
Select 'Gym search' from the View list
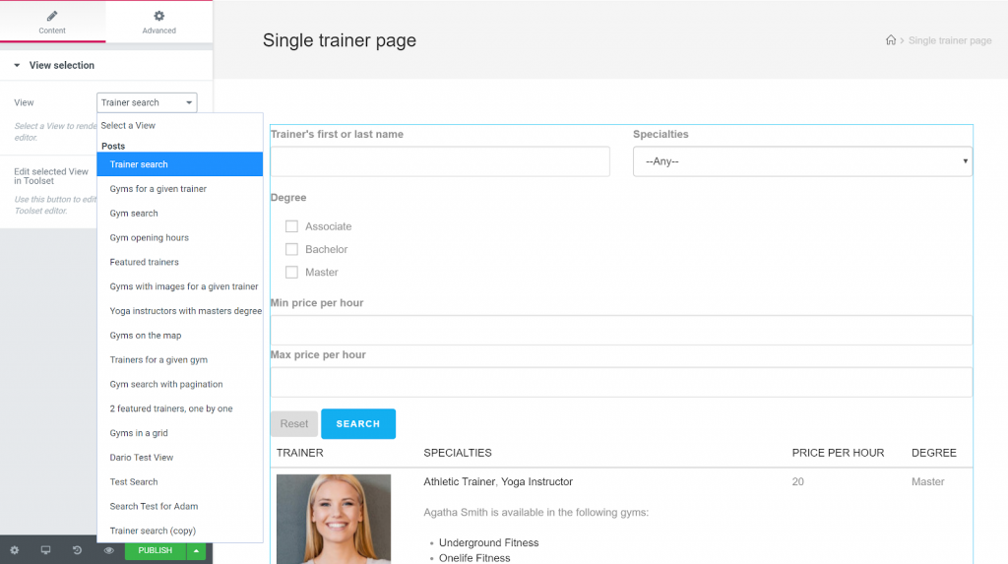[134, 214]
